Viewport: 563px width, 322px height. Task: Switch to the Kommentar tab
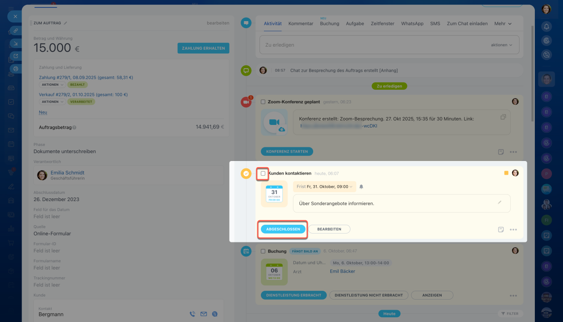(x=301, y=24)
